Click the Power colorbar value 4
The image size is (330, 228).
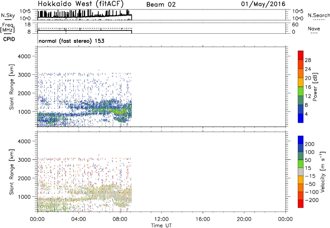coord(306,114)
